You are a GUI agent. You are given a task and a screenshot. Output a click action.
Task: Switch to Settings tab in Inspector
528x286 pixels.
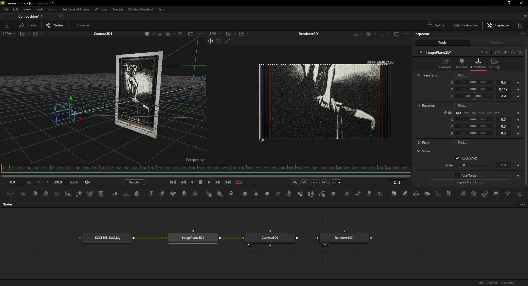[494, 64]
